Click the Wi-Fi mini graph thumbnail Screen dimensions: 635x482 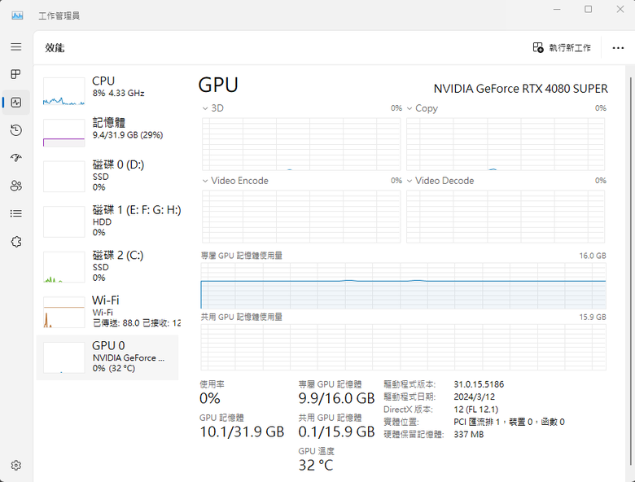pos(64,313)
